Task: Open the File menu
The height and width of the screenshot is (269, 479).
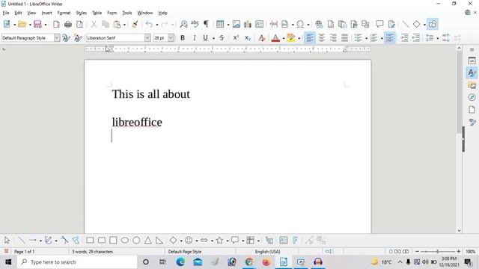Action: [x=6, y=13]
